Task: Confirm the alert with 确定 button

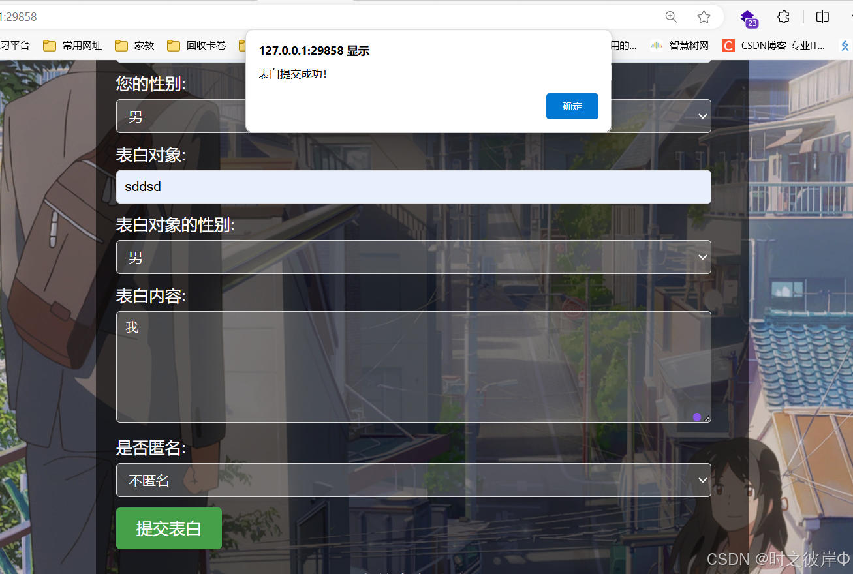Action: click(572, 106)
